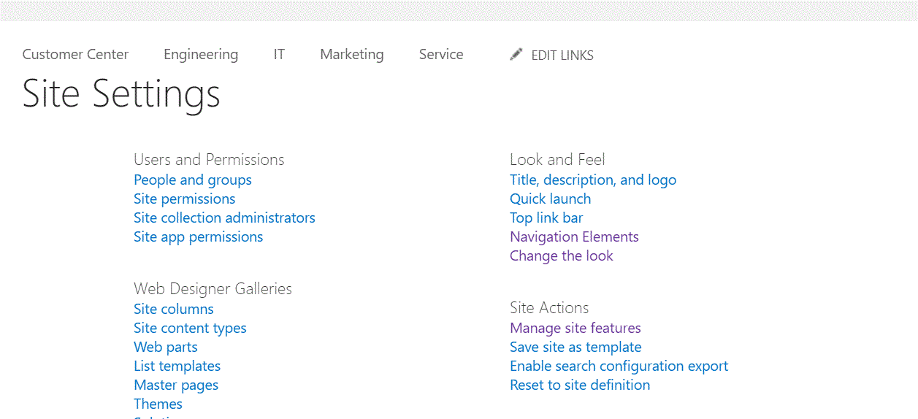Go to the Web parts gallery
Screen dimensions: 918x419
pyautogui.click(x=166, y=347)
